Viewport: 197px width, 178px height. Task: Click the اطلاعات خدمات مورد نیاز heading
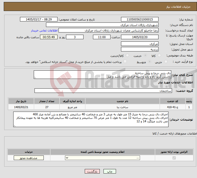click(x=175, y=82)
